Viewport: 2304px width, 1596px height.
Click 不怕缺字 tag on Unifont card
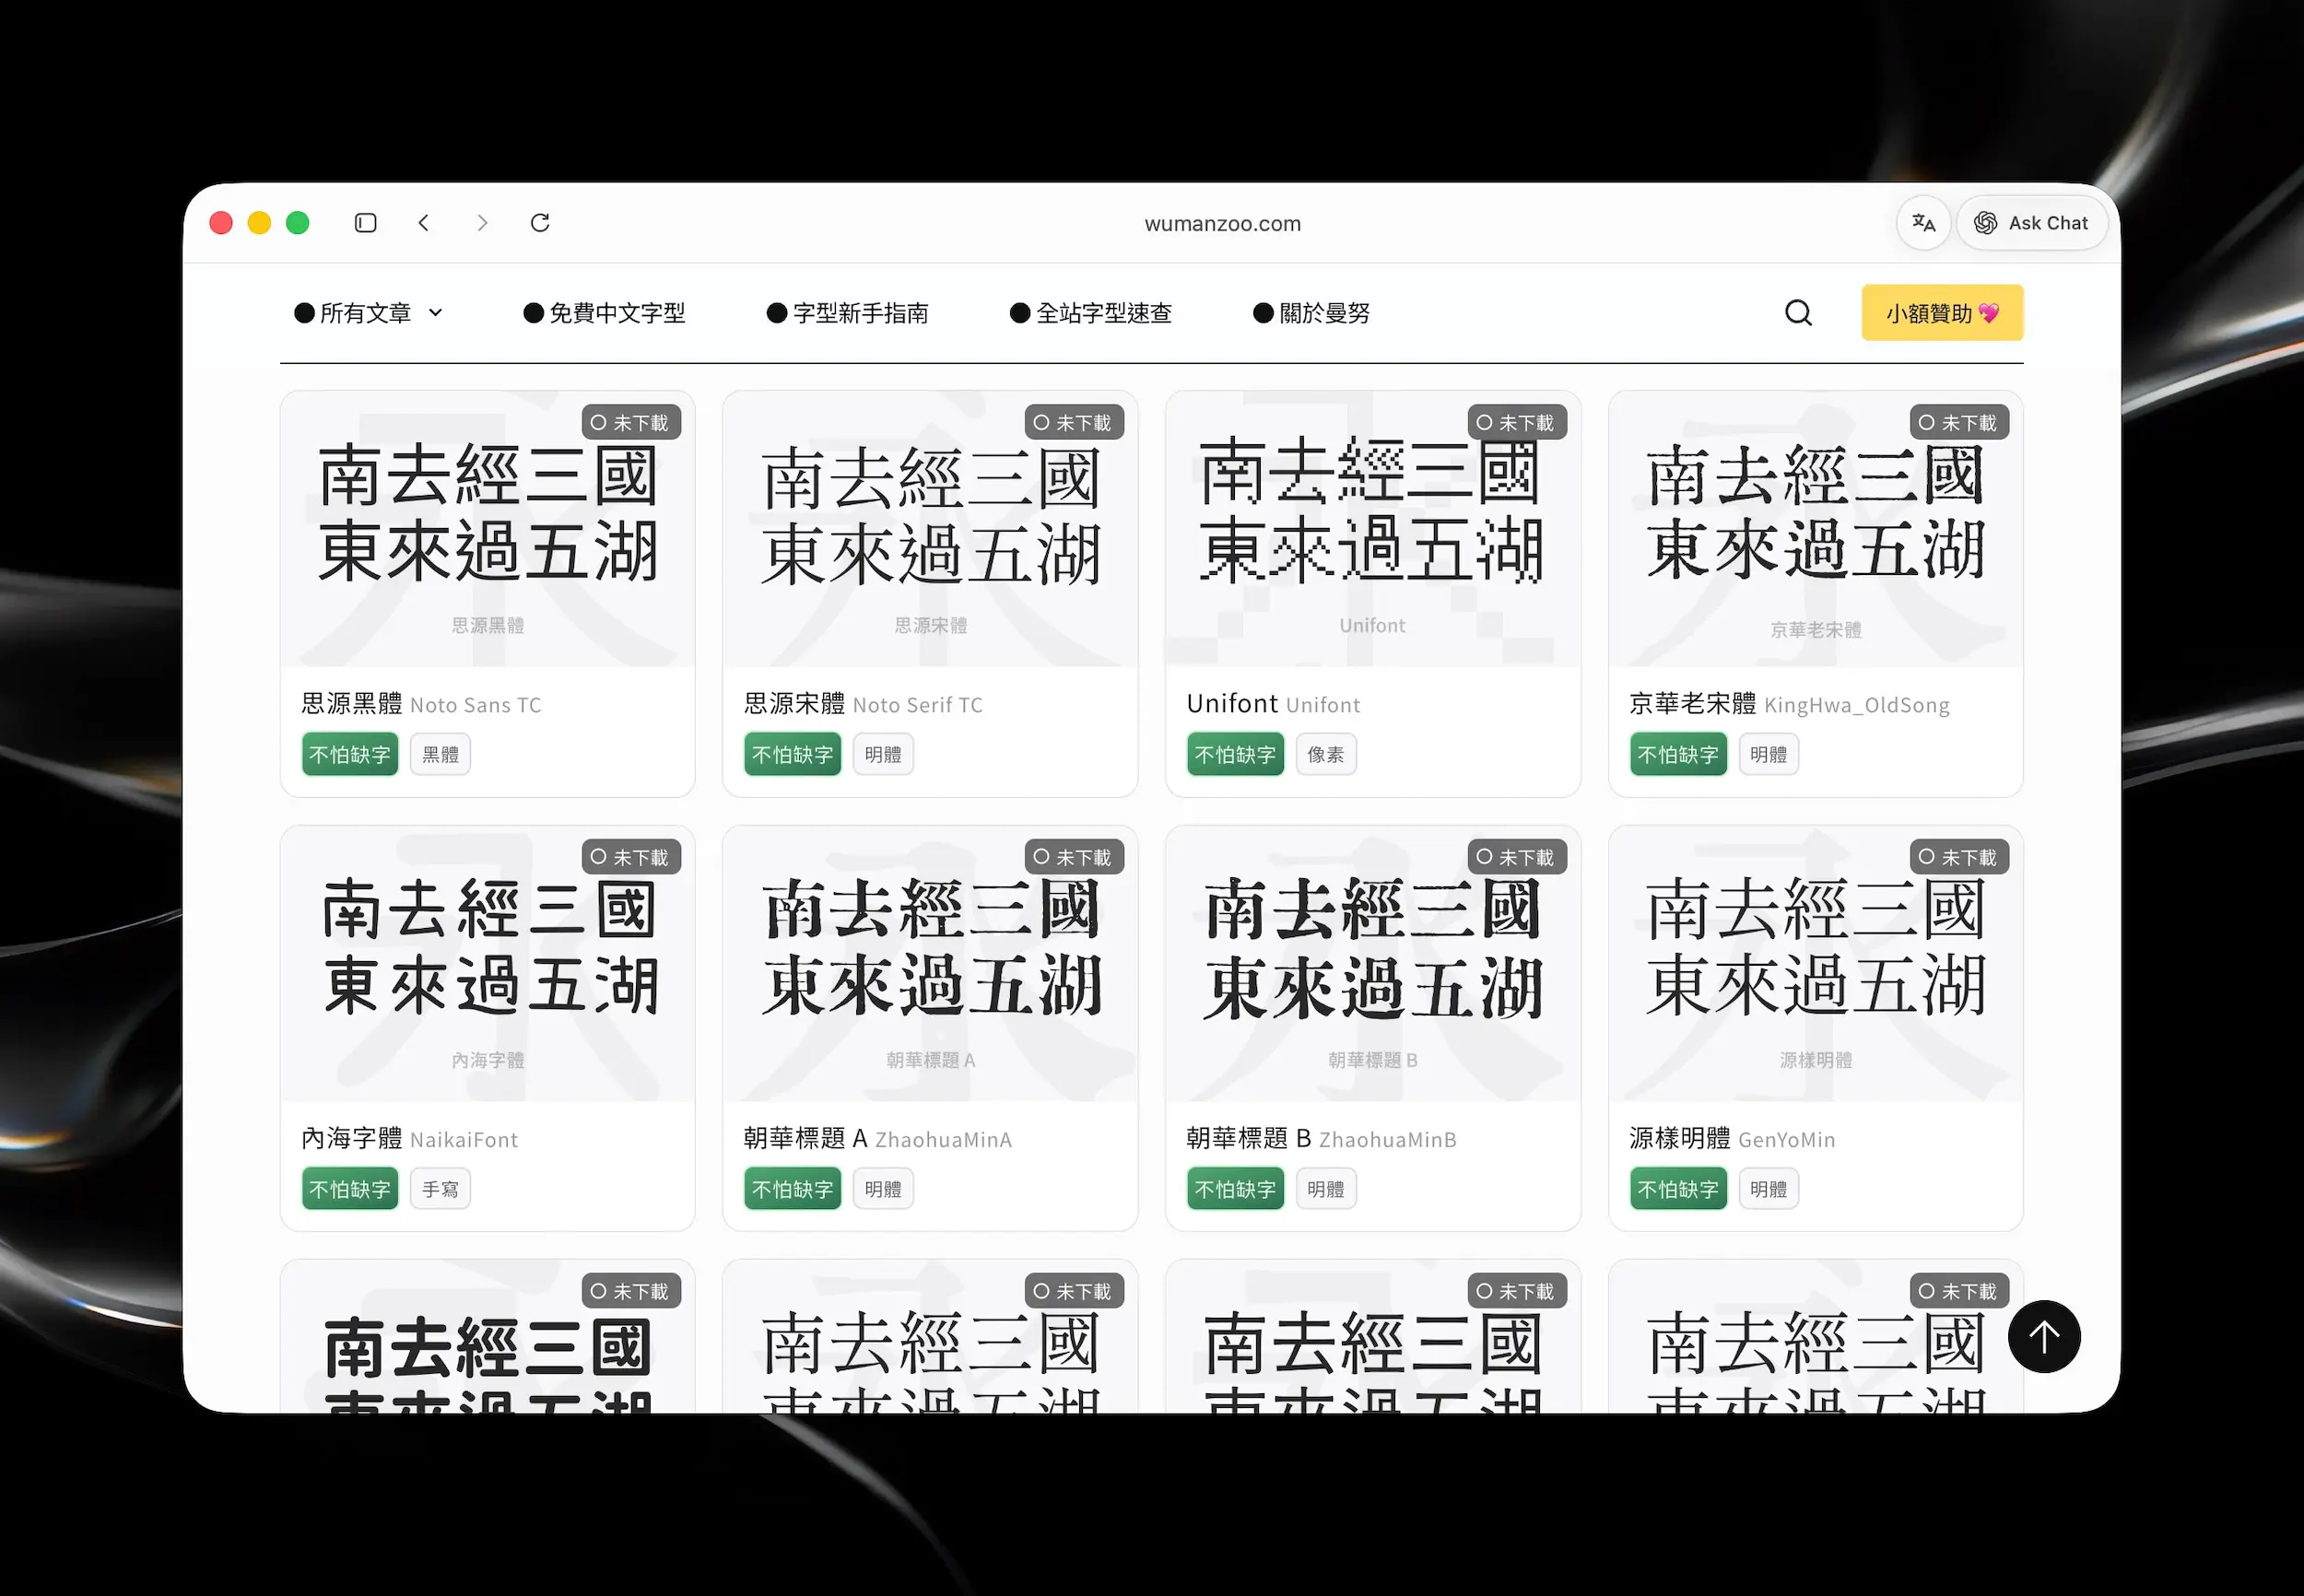click(x=1235, y=754)
